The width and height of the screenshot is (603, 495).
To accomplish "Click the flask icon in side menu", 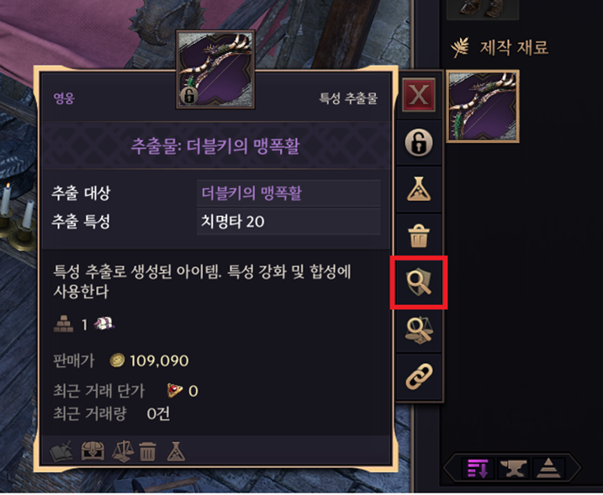I will point(419,189).
